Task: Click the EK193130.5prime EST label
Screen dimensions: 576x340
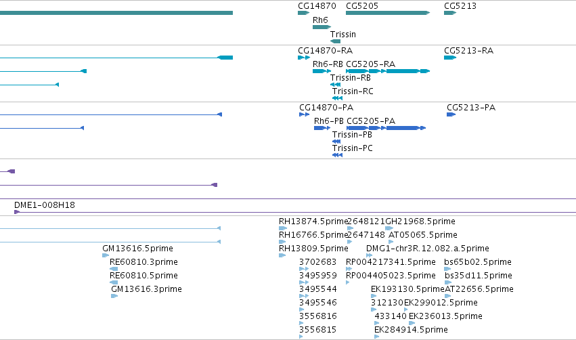Action: 407,289
